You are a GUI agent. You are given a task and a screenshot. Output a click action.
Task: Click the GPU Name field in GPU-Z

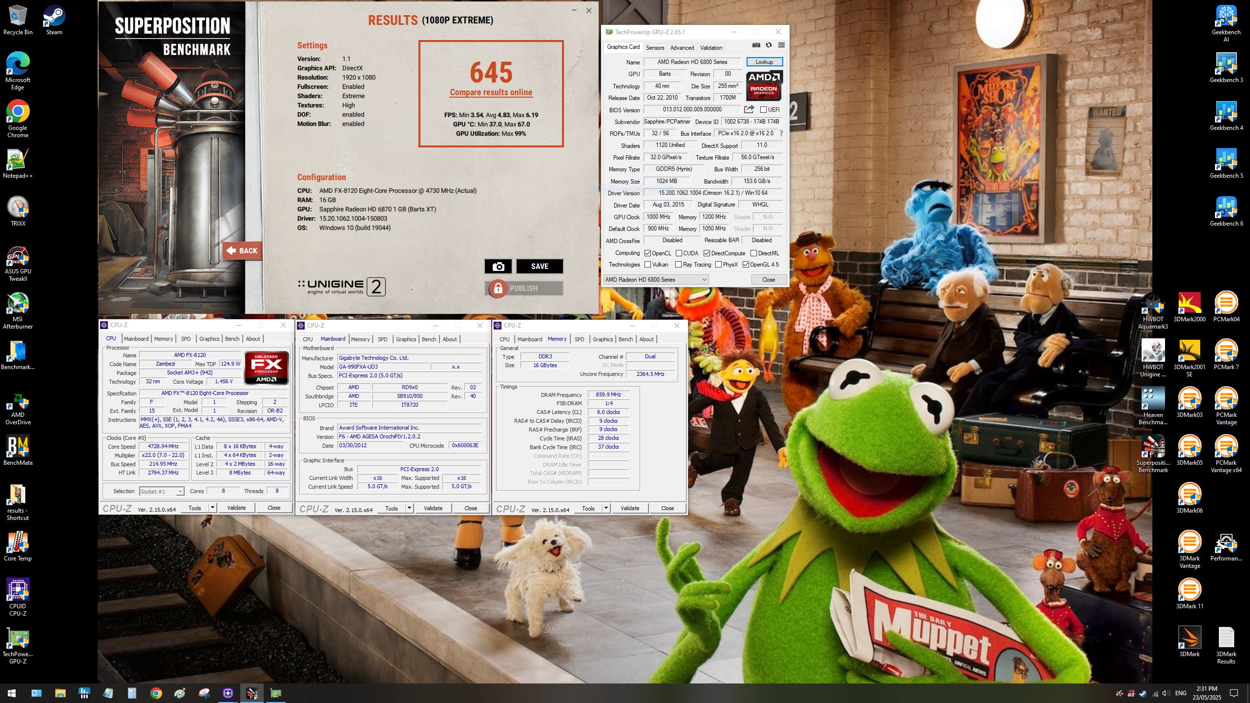click(x=692, y=62)
